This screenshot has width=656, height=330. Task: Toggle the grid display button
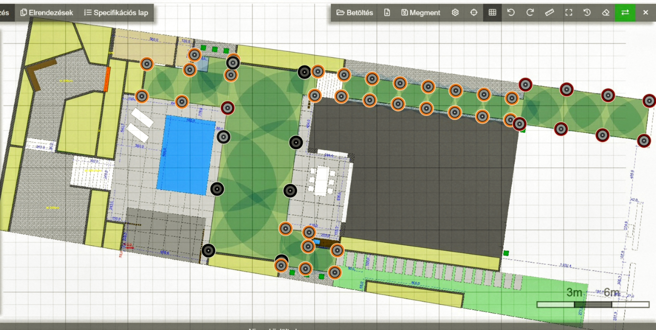pyautogui.click(x=492, y=13)
